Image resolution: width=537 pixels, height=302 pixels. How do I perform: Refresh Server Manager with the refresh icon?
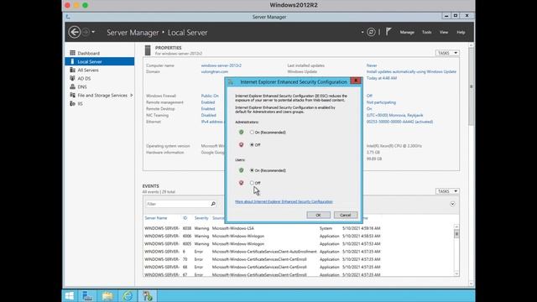tap(371, 32)
